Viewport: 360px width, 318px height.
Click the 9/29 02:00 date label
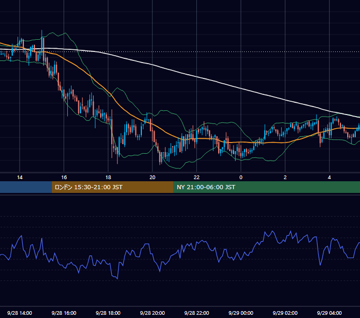[x=285, y=313]
